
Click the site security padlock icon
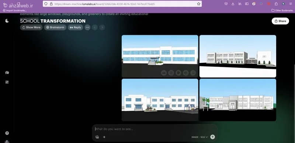pos(51,4)
